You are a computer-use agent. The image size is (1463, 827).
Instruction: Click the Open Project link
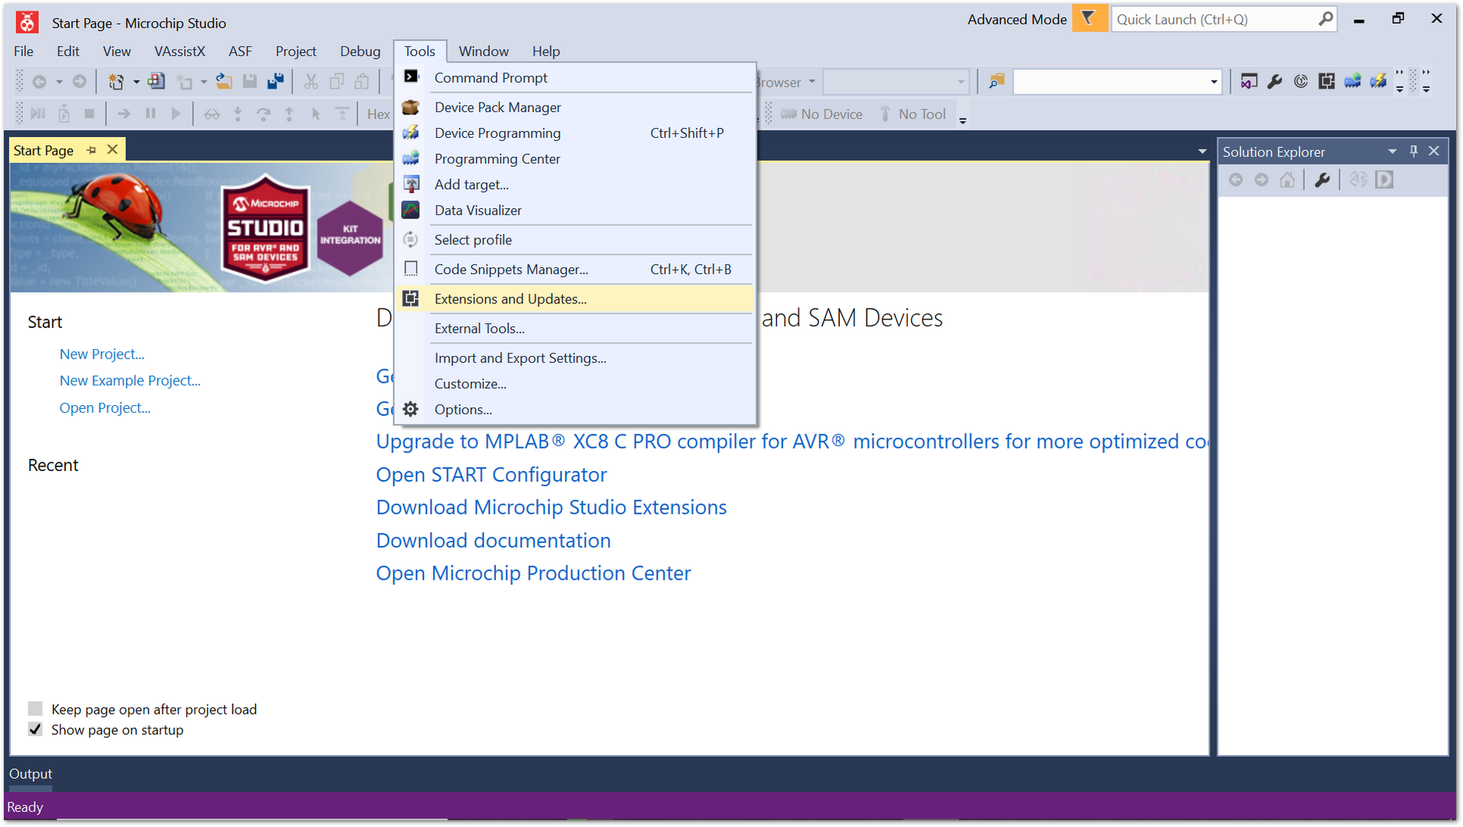[x=105, y=407]
